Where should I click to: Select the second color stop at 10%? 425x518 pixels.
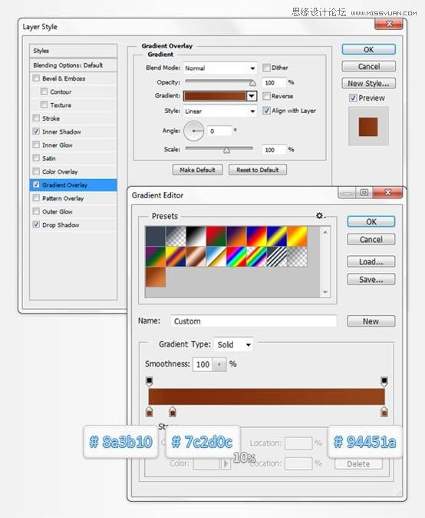(x=173, y=412)
